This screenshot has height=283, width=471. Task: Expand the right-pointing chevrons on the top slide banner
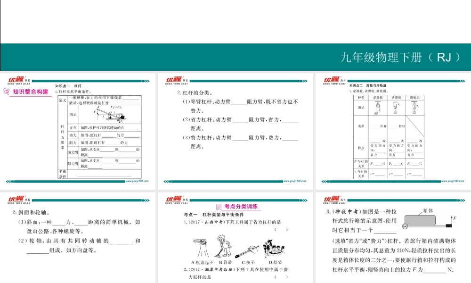146,81
